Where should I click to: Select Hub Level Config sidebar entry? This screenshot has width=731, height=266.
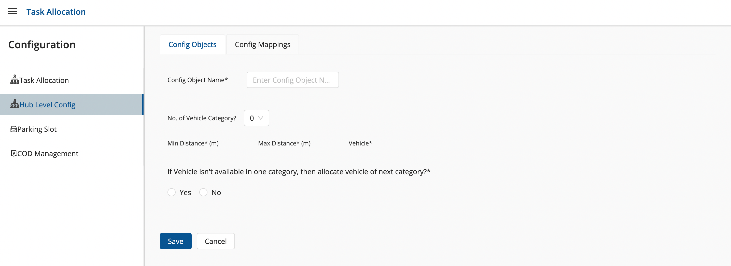(x=47, y=105)
